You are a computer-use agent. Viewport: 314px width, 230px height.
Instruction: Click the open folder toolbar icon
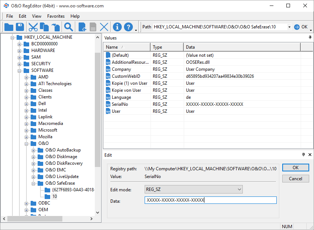coord(8,27)
